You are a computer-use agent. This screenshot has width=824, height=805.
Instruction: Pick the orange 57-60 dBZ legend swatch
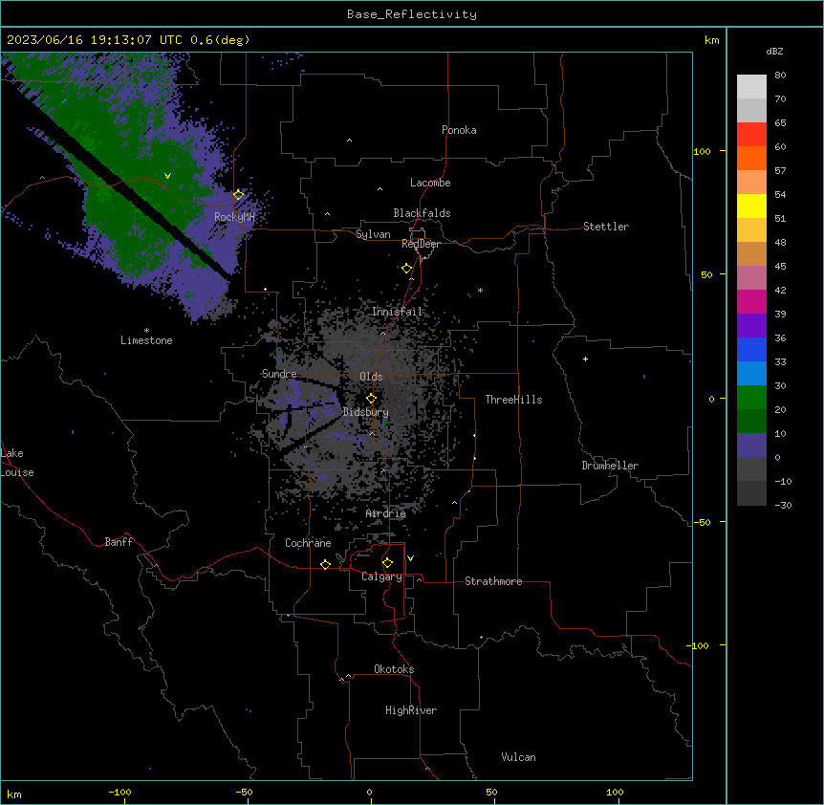click(x=751, y=158)
